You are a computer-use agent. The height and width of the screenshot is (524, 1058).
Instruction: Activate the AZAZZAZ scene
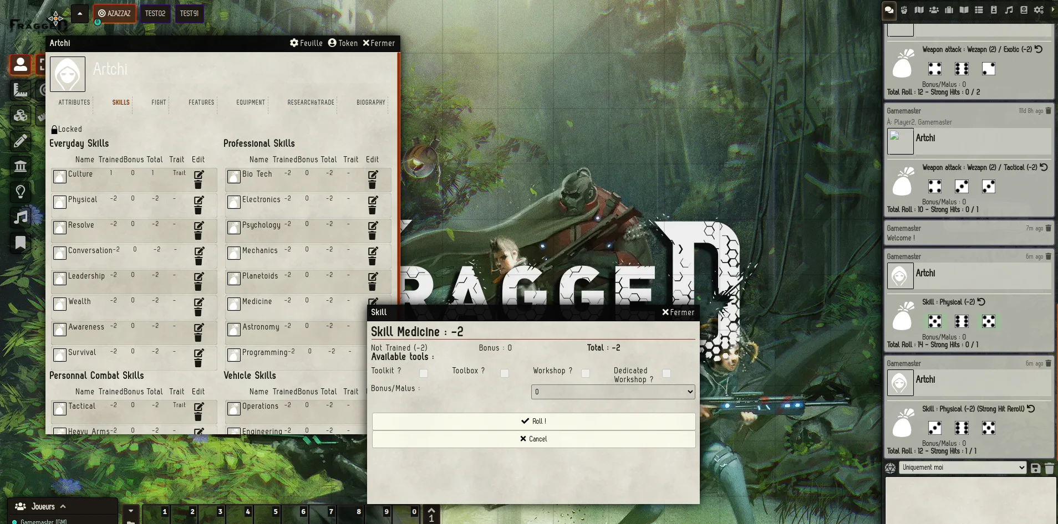point(115,13)
